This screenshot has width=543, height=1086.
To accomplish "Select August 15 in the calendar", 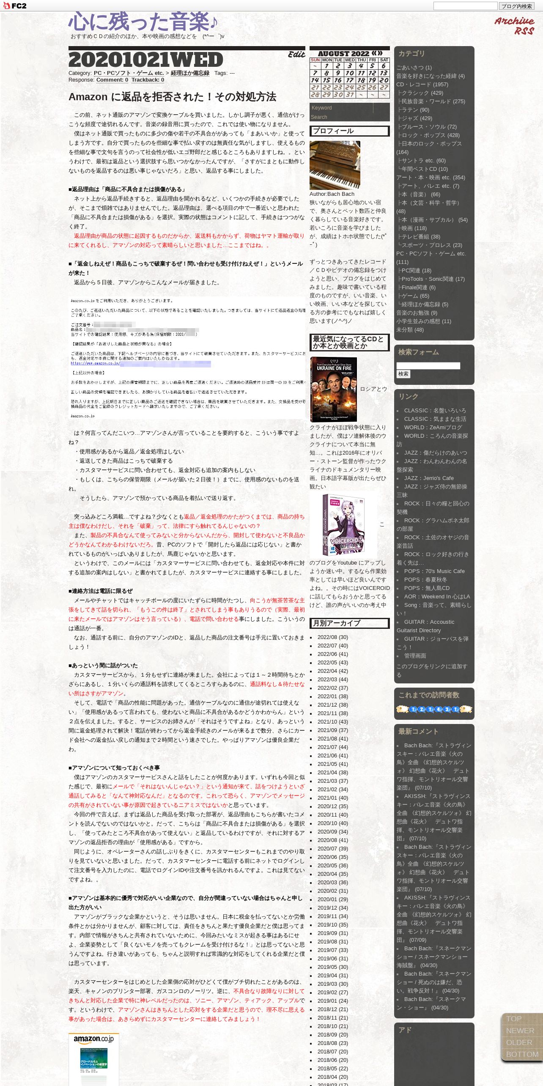I will click(326, 80).
